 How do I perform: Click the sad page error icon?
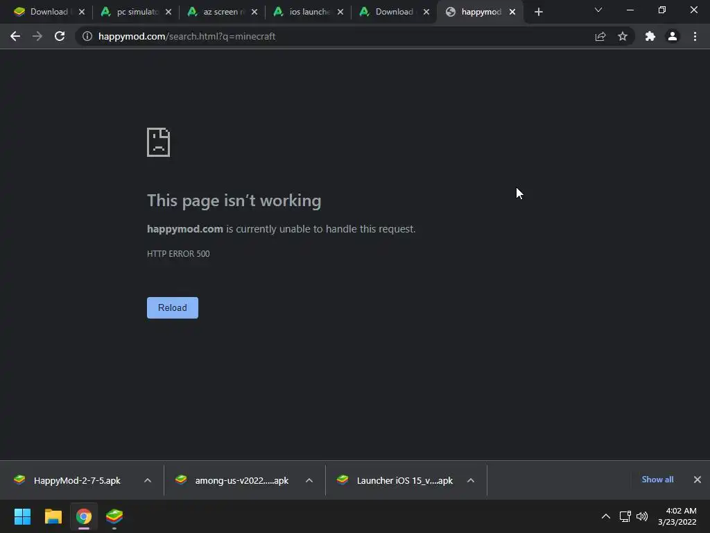point(159,142)
